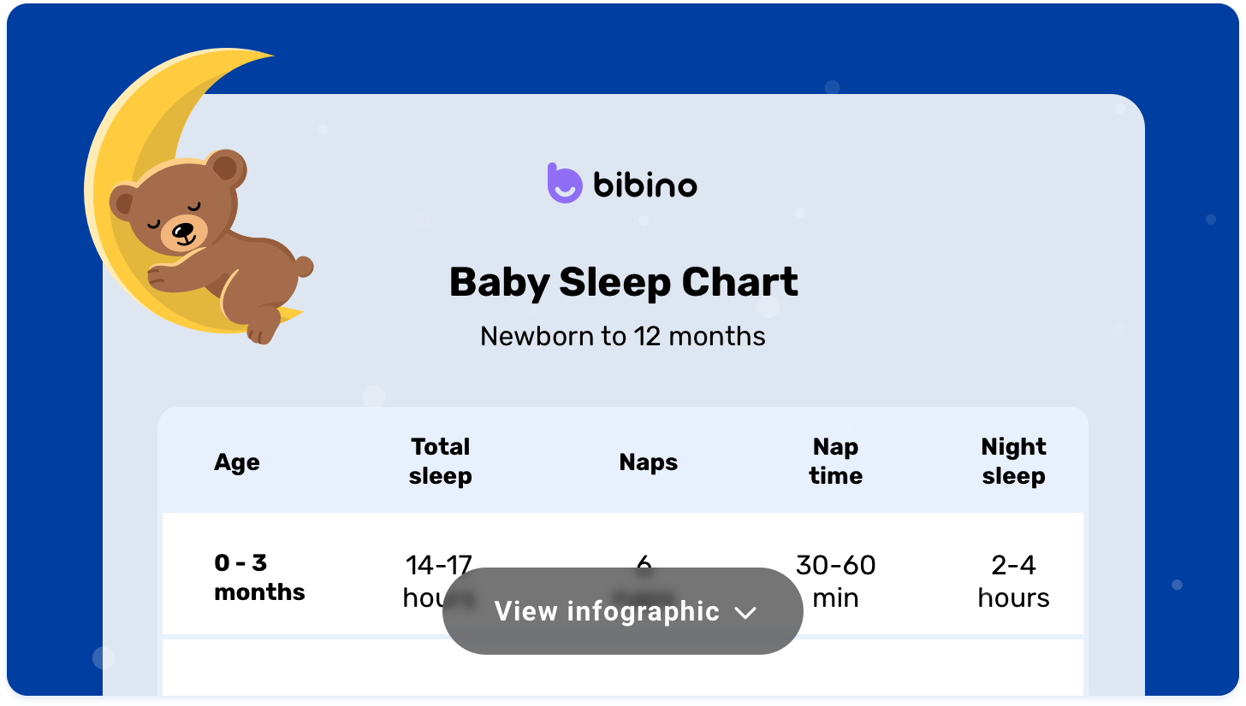The width and height of the screenshot is (1246, 706).
Task: Click the Naps column header
Action: point(649,462)
